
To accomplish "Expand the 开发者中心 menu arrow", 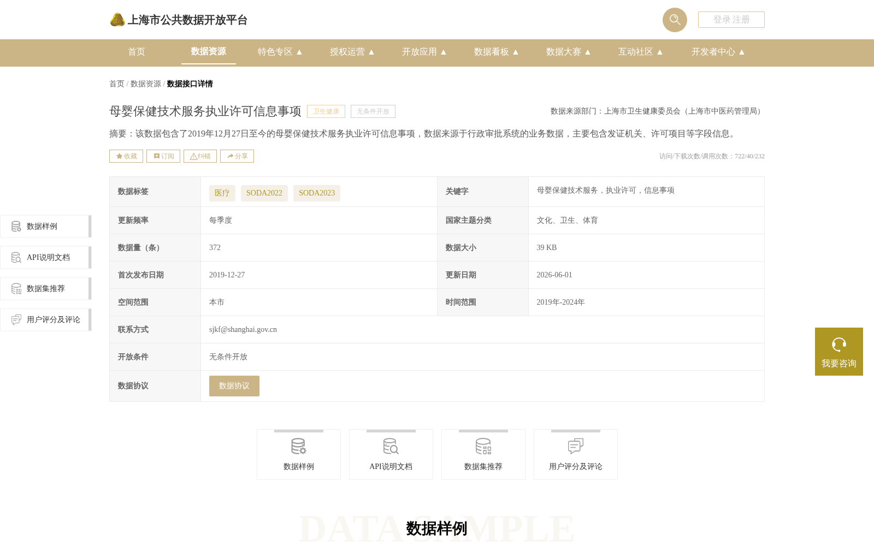I will tap(742, 52).
